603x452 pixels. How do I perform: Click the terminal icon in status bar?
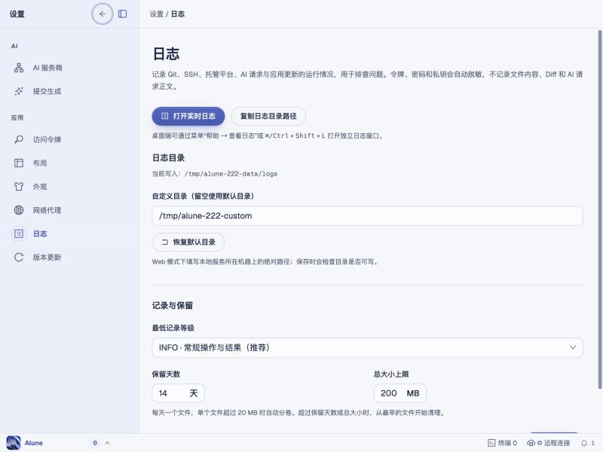[x=491, y=443]
